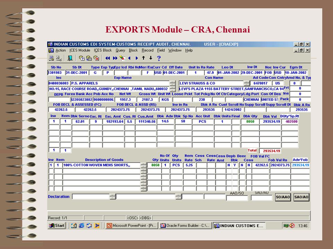Click the title bar icon of Indian Customs window
Viewport: 333px width, 249px height.
[x=50, y=44]
